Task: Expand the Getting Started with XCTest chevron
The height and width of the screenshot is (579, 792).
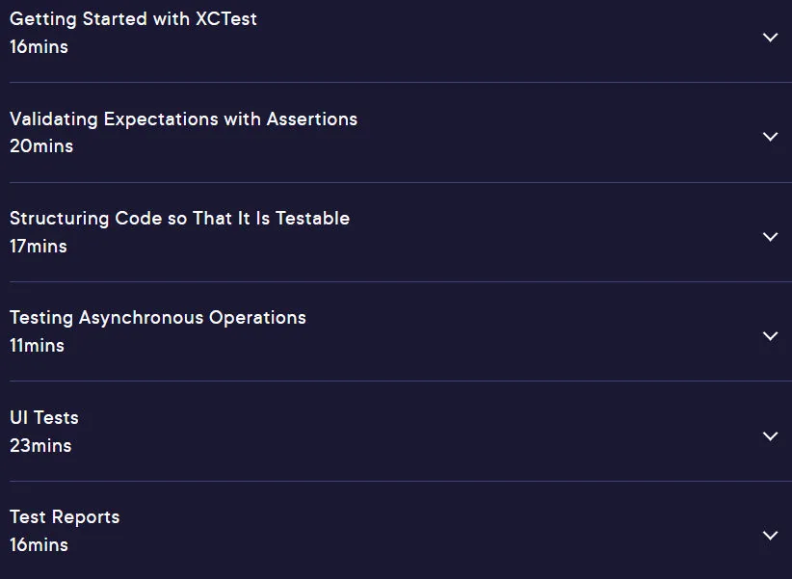Action: click(770, 37)
